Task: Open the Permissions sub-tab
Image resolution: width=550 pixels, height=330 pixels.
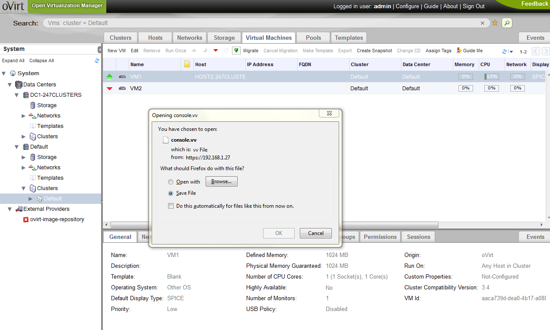Action: (x=380, y=237)
